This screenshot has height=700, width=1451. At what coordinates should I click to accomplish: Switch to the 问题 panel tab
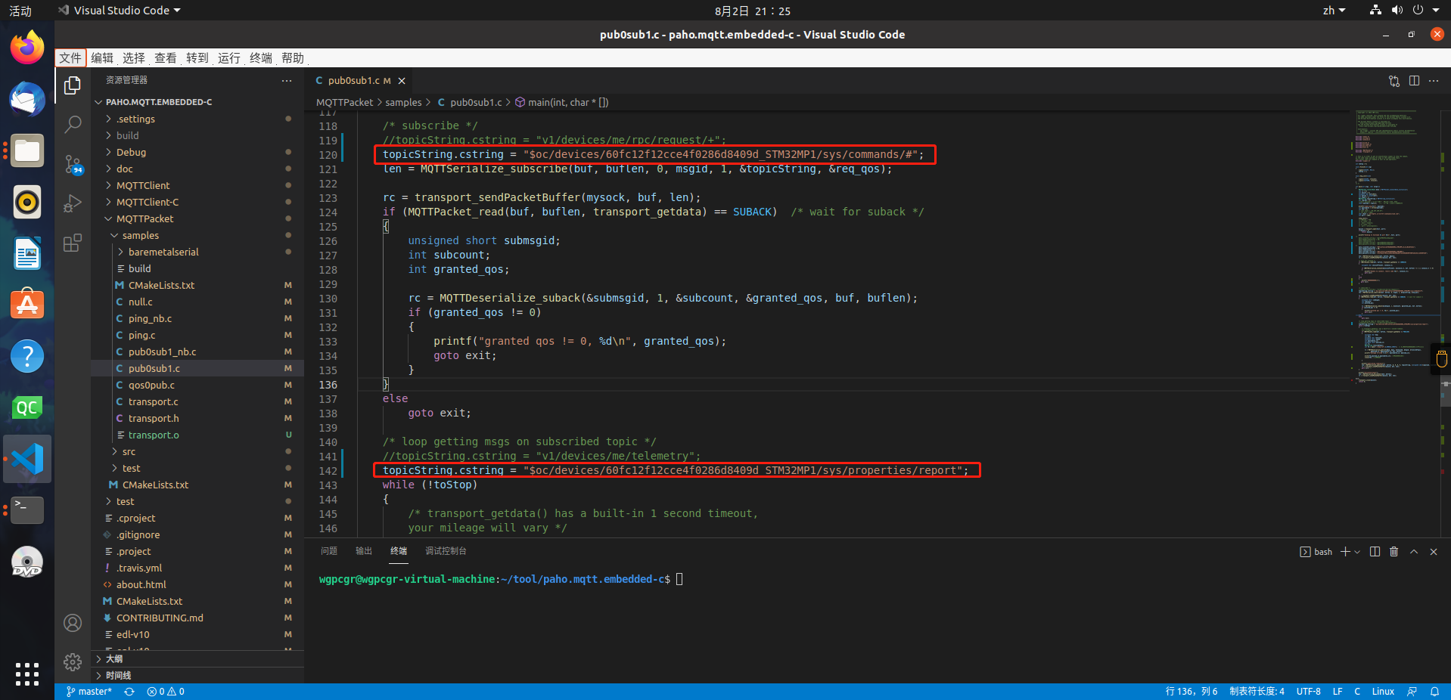(x=329, y=551)
